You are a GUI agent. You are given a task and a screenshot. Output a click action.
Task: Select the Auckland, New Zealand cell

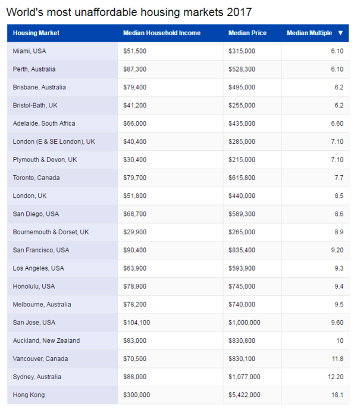tap(46, 340)
